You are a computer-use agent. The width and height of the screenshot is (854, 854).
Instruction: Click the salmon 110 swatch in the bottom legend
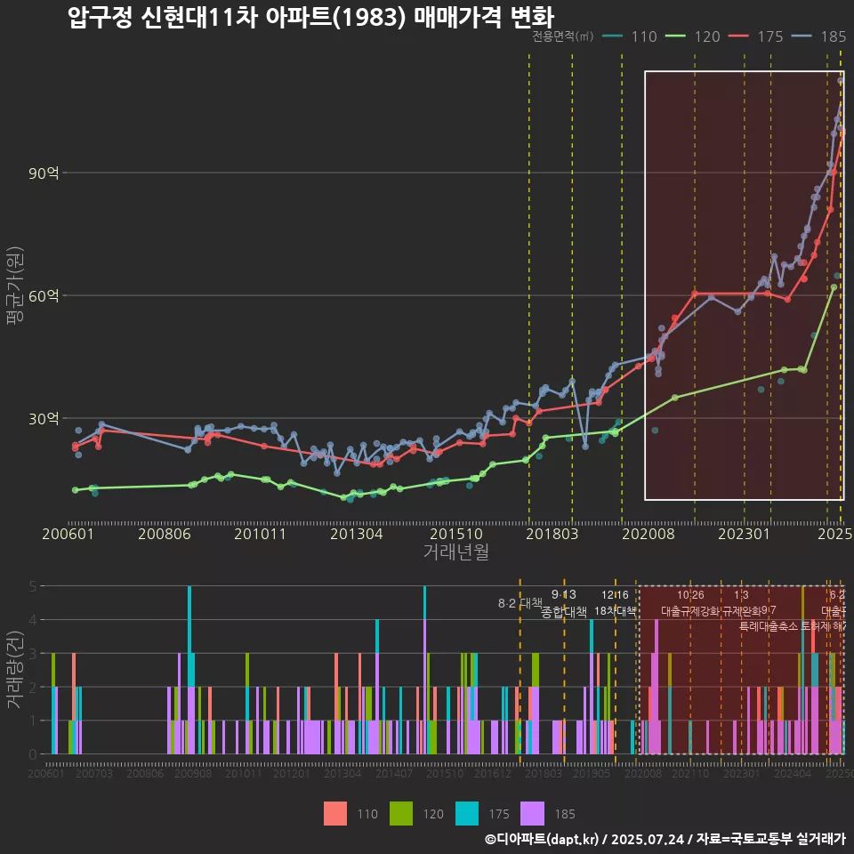click(335, 814)
